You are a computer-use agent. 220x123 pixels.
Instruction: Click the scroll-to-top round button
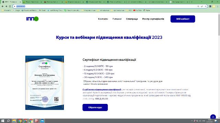(213, 117)
